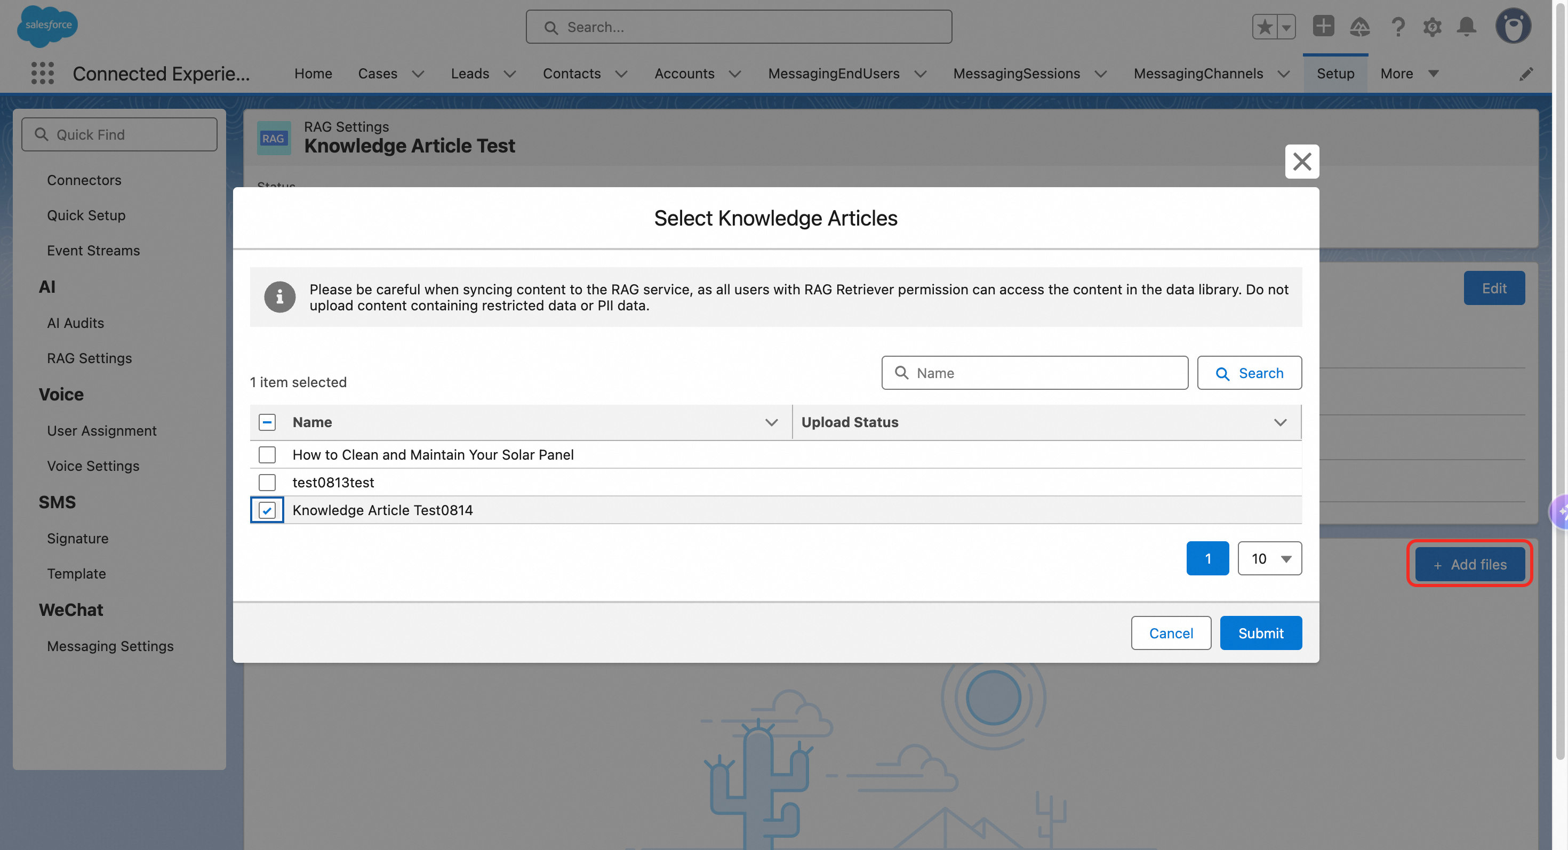Image resolution: width=1568 pixels, height=850 pixels.
Task: Check the test0813test article checkbox
Action: click(267, 482)
